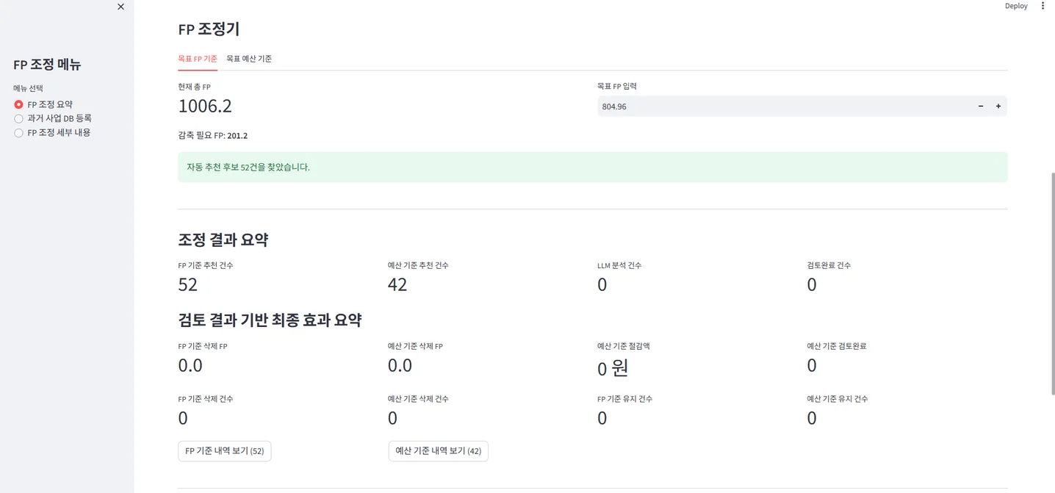
Task: Click the 감축 필요 FP: 201.2 text
Action: tap(212, 136)
